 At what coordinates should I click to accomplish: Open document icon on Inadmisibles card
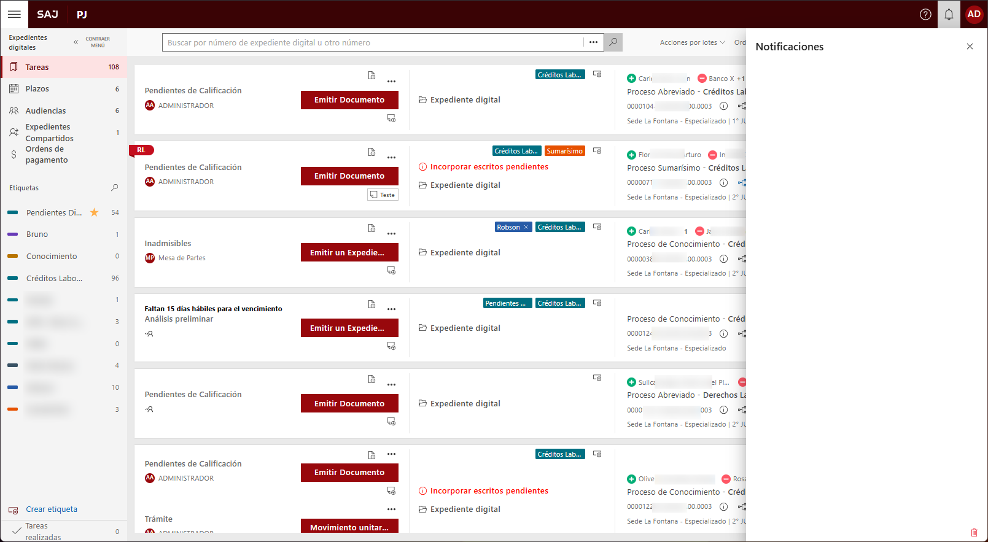[371, 228]
